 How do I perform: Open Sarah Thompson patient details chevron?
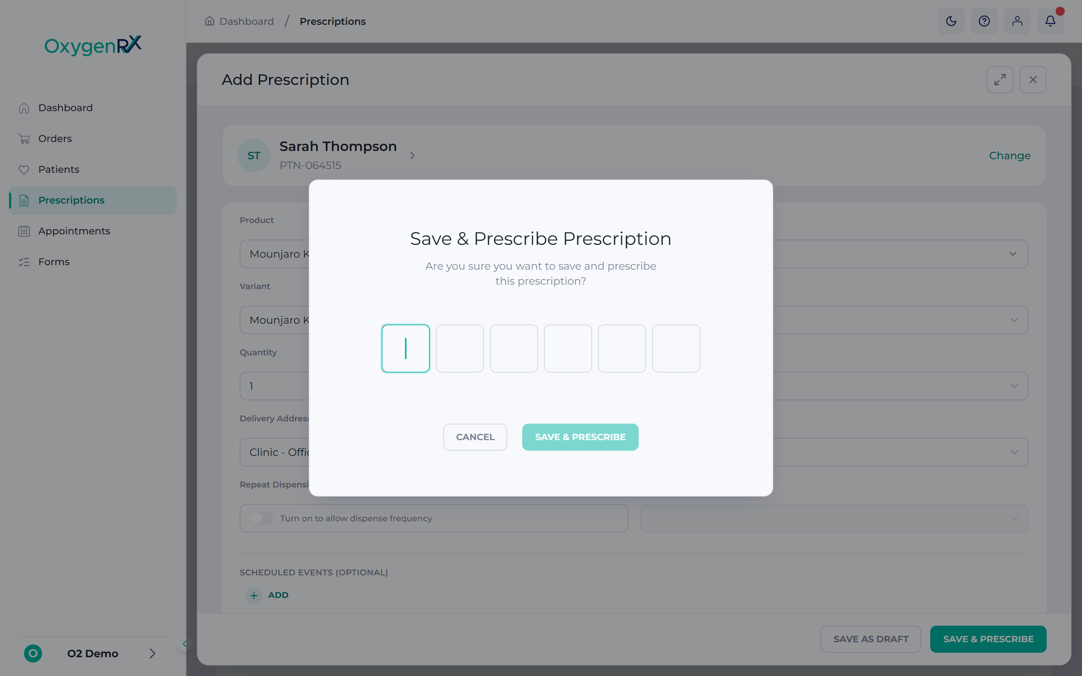(412, 155)
